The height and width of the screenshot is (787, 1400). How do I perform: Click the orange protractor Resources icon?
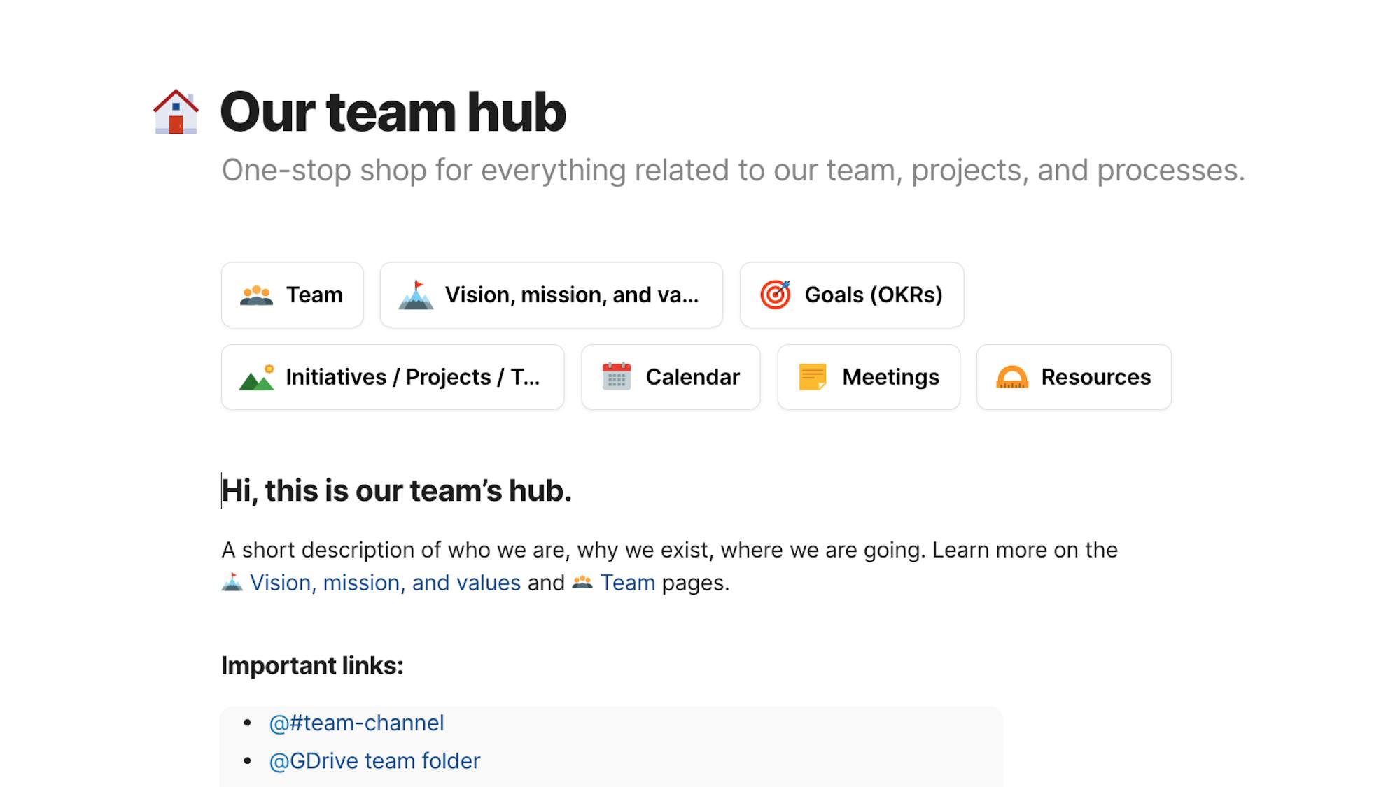point(1011,378)
